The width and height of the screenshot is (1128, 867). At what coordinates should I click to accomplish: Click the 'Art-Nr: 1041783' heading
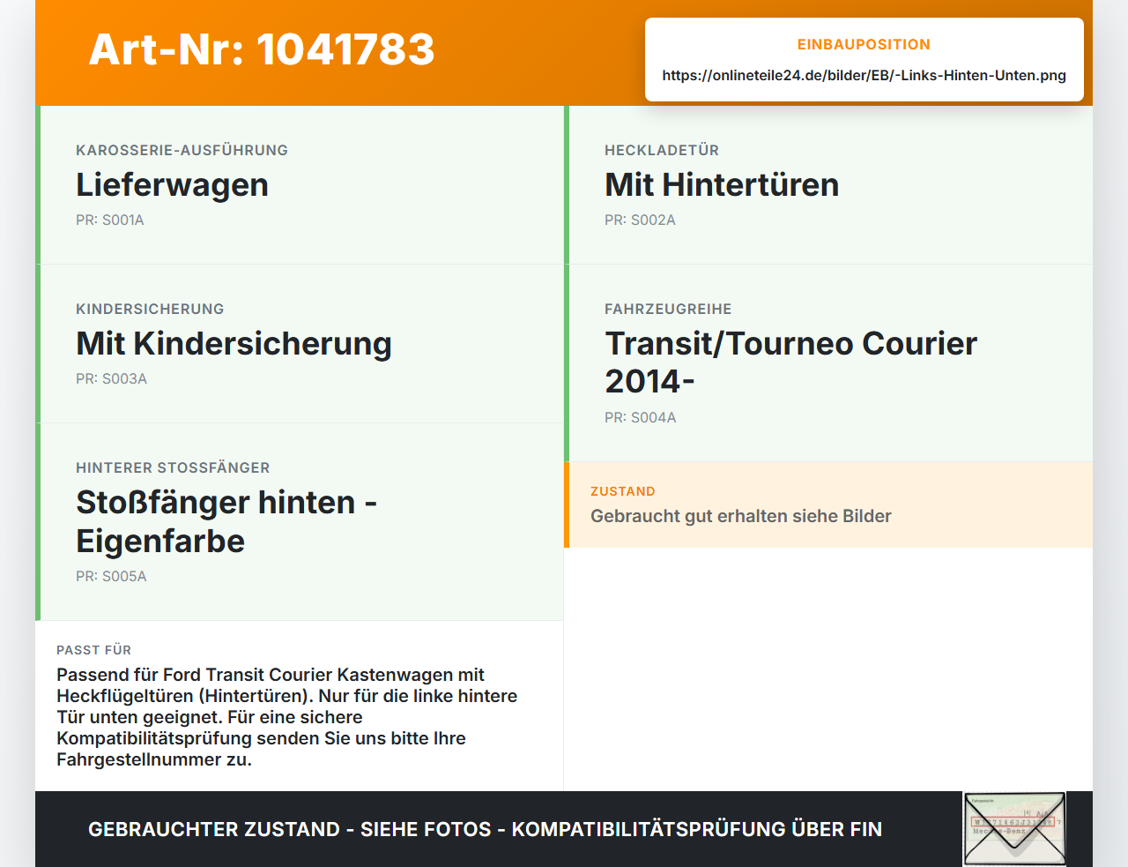point(262,49)
